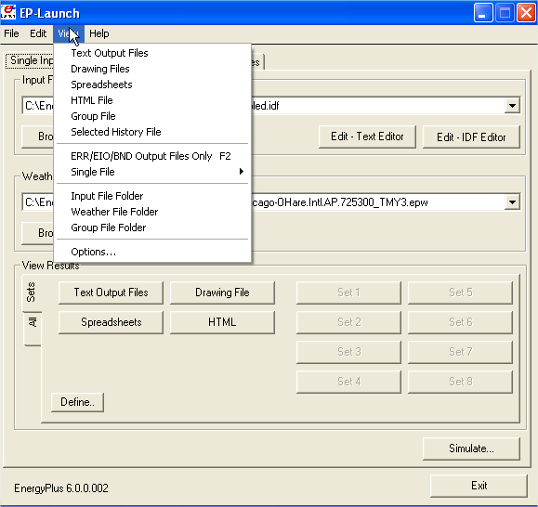538x507 pixels.
Task: Close the EP-Launch window
Action: (526, 13)
